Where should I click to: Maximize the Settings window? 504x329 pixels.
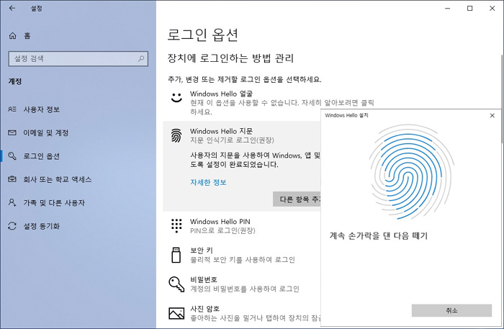(469, 9)
